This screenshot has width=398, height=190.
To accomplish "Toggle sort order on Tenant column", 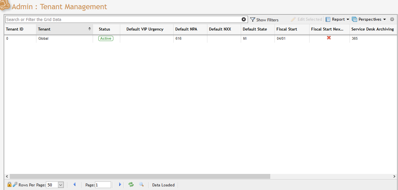I will click(89, 29).
